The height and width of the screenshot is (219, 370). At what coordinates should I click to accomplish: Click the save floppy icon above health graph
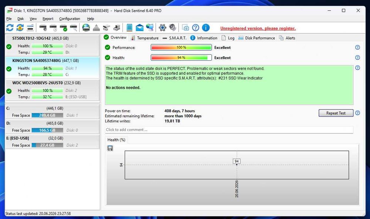point(110,148)
